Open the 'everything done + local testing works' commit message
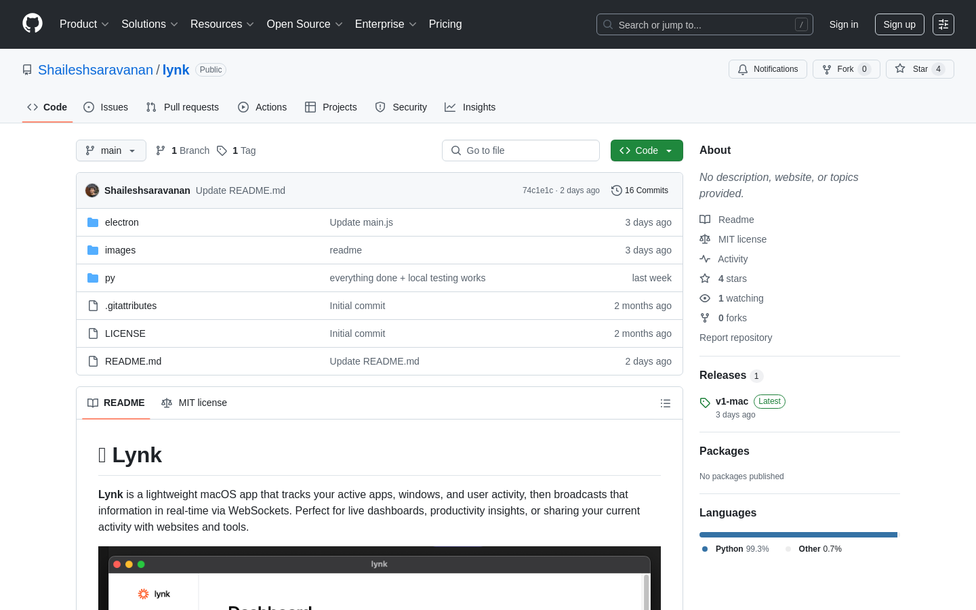Image resolution: width=976 pixels, height=610 pixels. click(407, 278)
